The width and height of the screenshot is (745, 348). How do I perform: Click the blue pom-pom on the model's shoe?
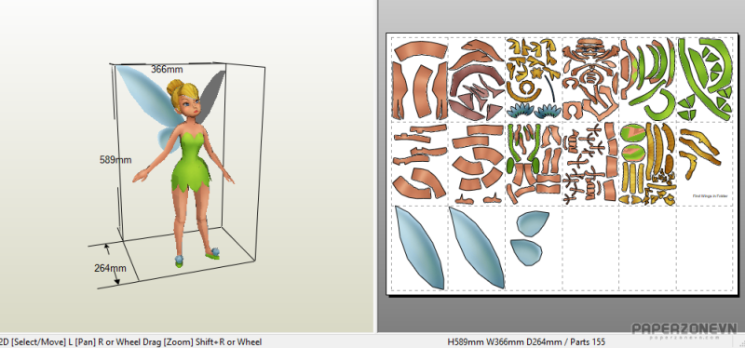[179, 260]
